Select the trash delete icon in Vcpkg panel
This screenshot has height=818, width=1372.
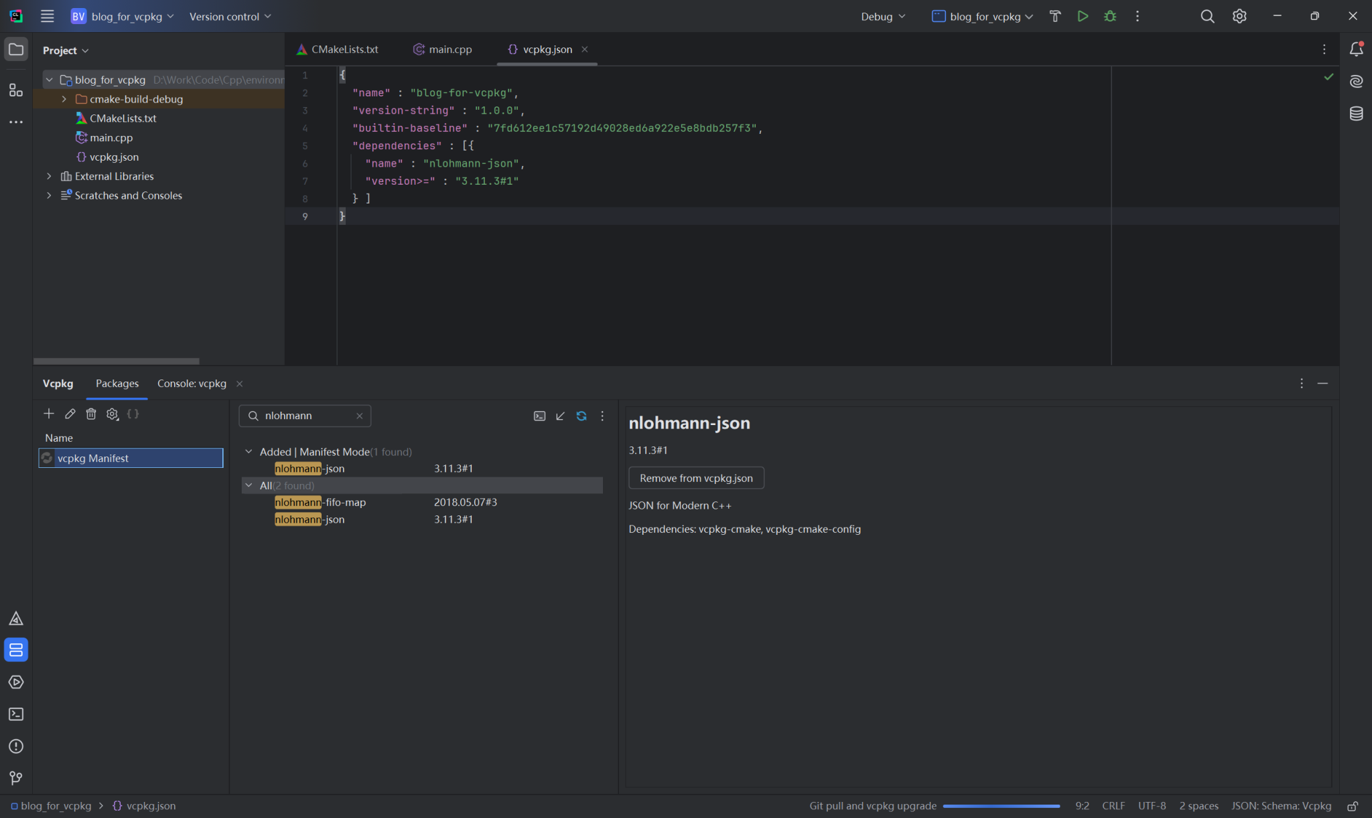click(91, 414)
